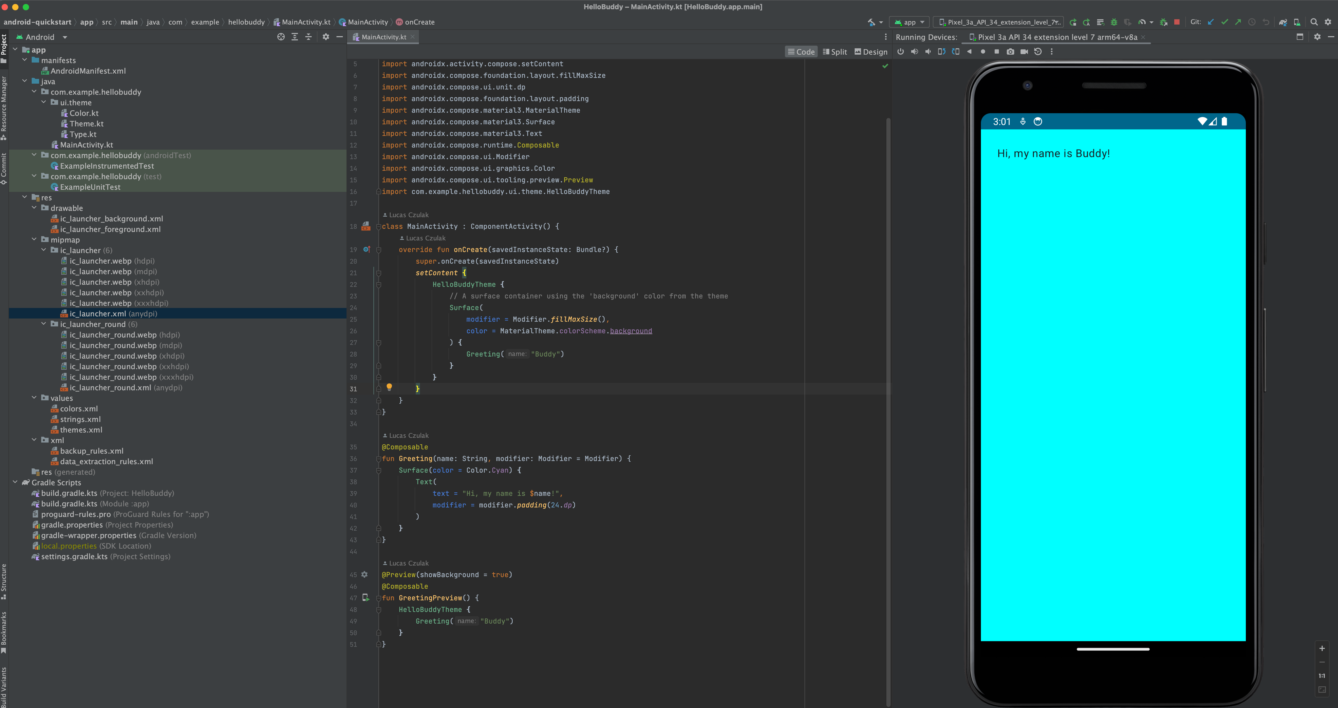Click Apply Code Changes icon

pos(1100,22)
